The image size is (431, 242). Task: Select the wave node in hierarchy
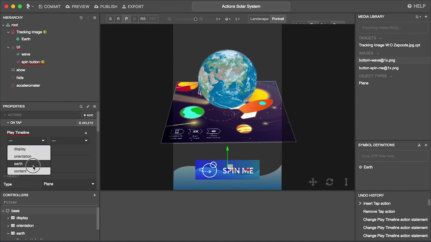26,54
